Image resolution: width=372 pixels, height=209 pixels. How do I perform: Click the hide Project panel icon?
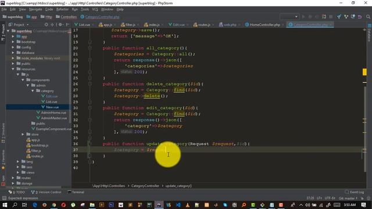coord(67,24)
